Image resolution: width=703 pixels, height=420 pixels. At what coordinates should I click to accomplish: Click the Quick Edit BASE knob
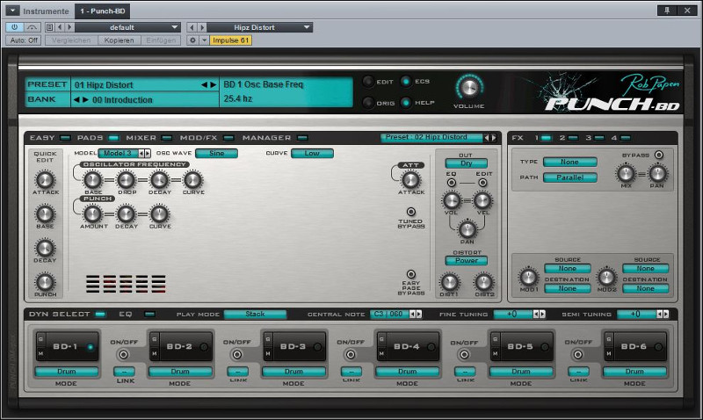click(x=45, y=214)
